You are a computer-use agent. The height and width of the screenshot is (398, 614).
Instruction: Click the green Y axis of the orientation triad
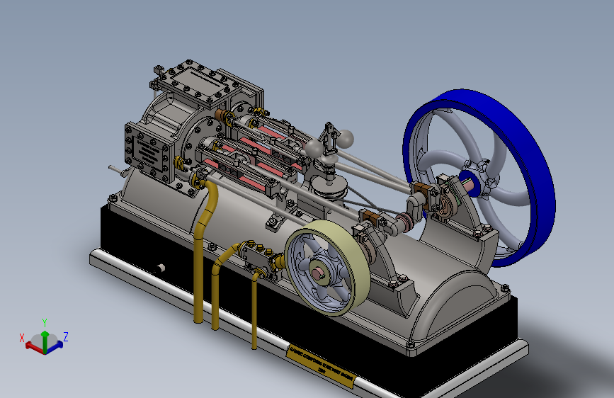click(x=45, y=341)
